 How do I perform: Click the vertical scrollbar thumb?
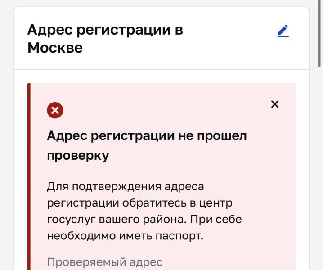[x=319, y=34]
